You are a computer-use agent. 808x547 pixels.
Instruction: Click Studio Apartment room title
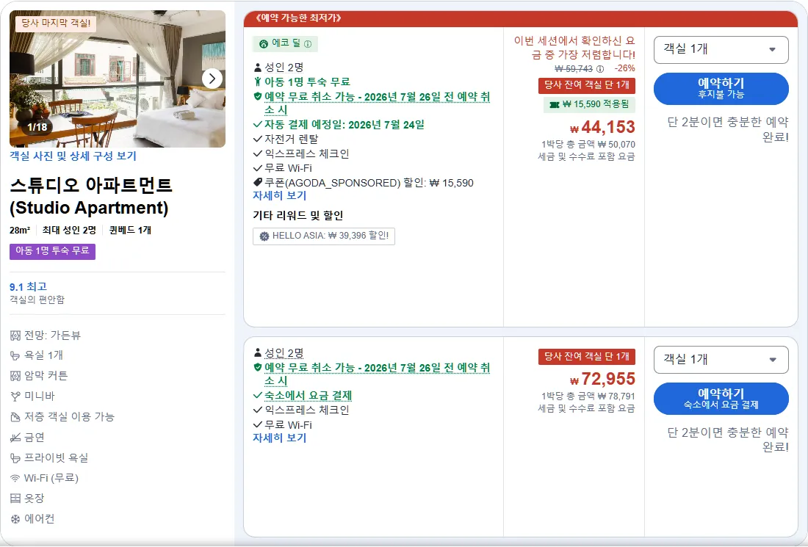pyautogui.click(x=90, y=196)
